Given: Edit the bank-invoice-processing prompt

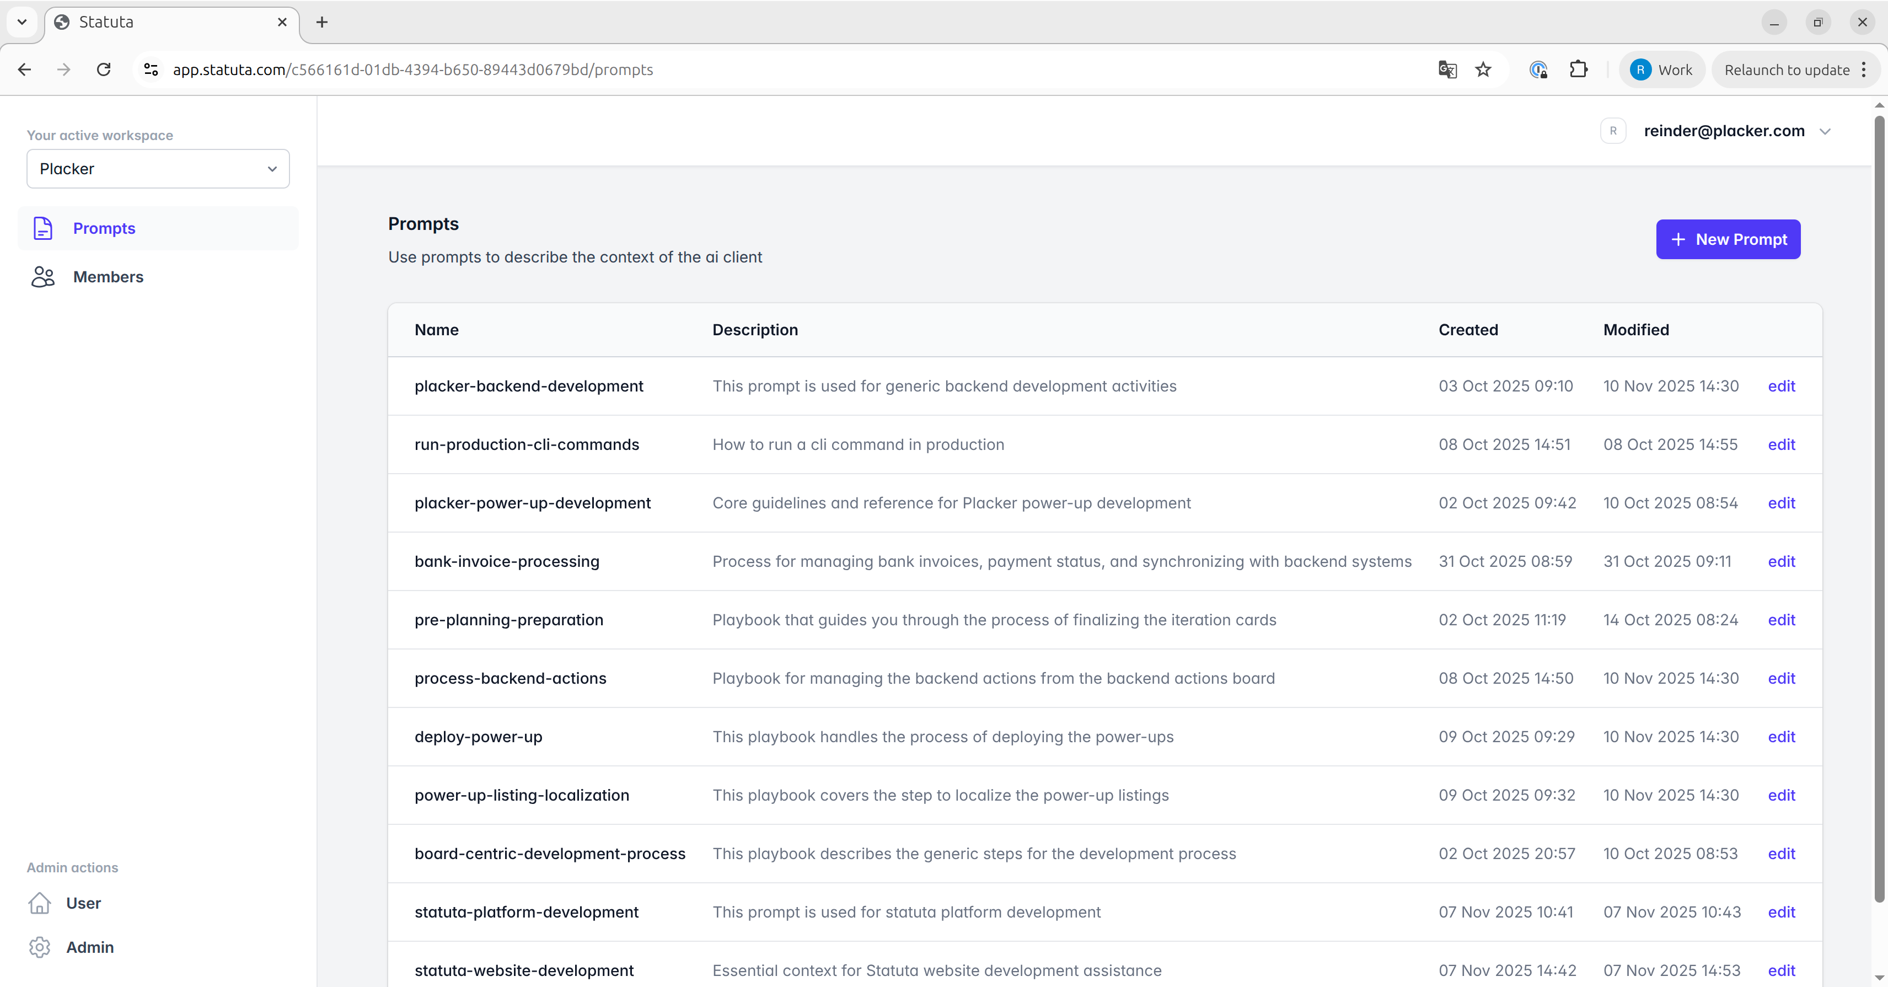Looking at the screenshot, I should 1782,561.
